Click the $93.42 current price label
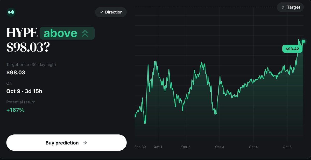Viewport: 311px width, 160px height. (292, 49)
